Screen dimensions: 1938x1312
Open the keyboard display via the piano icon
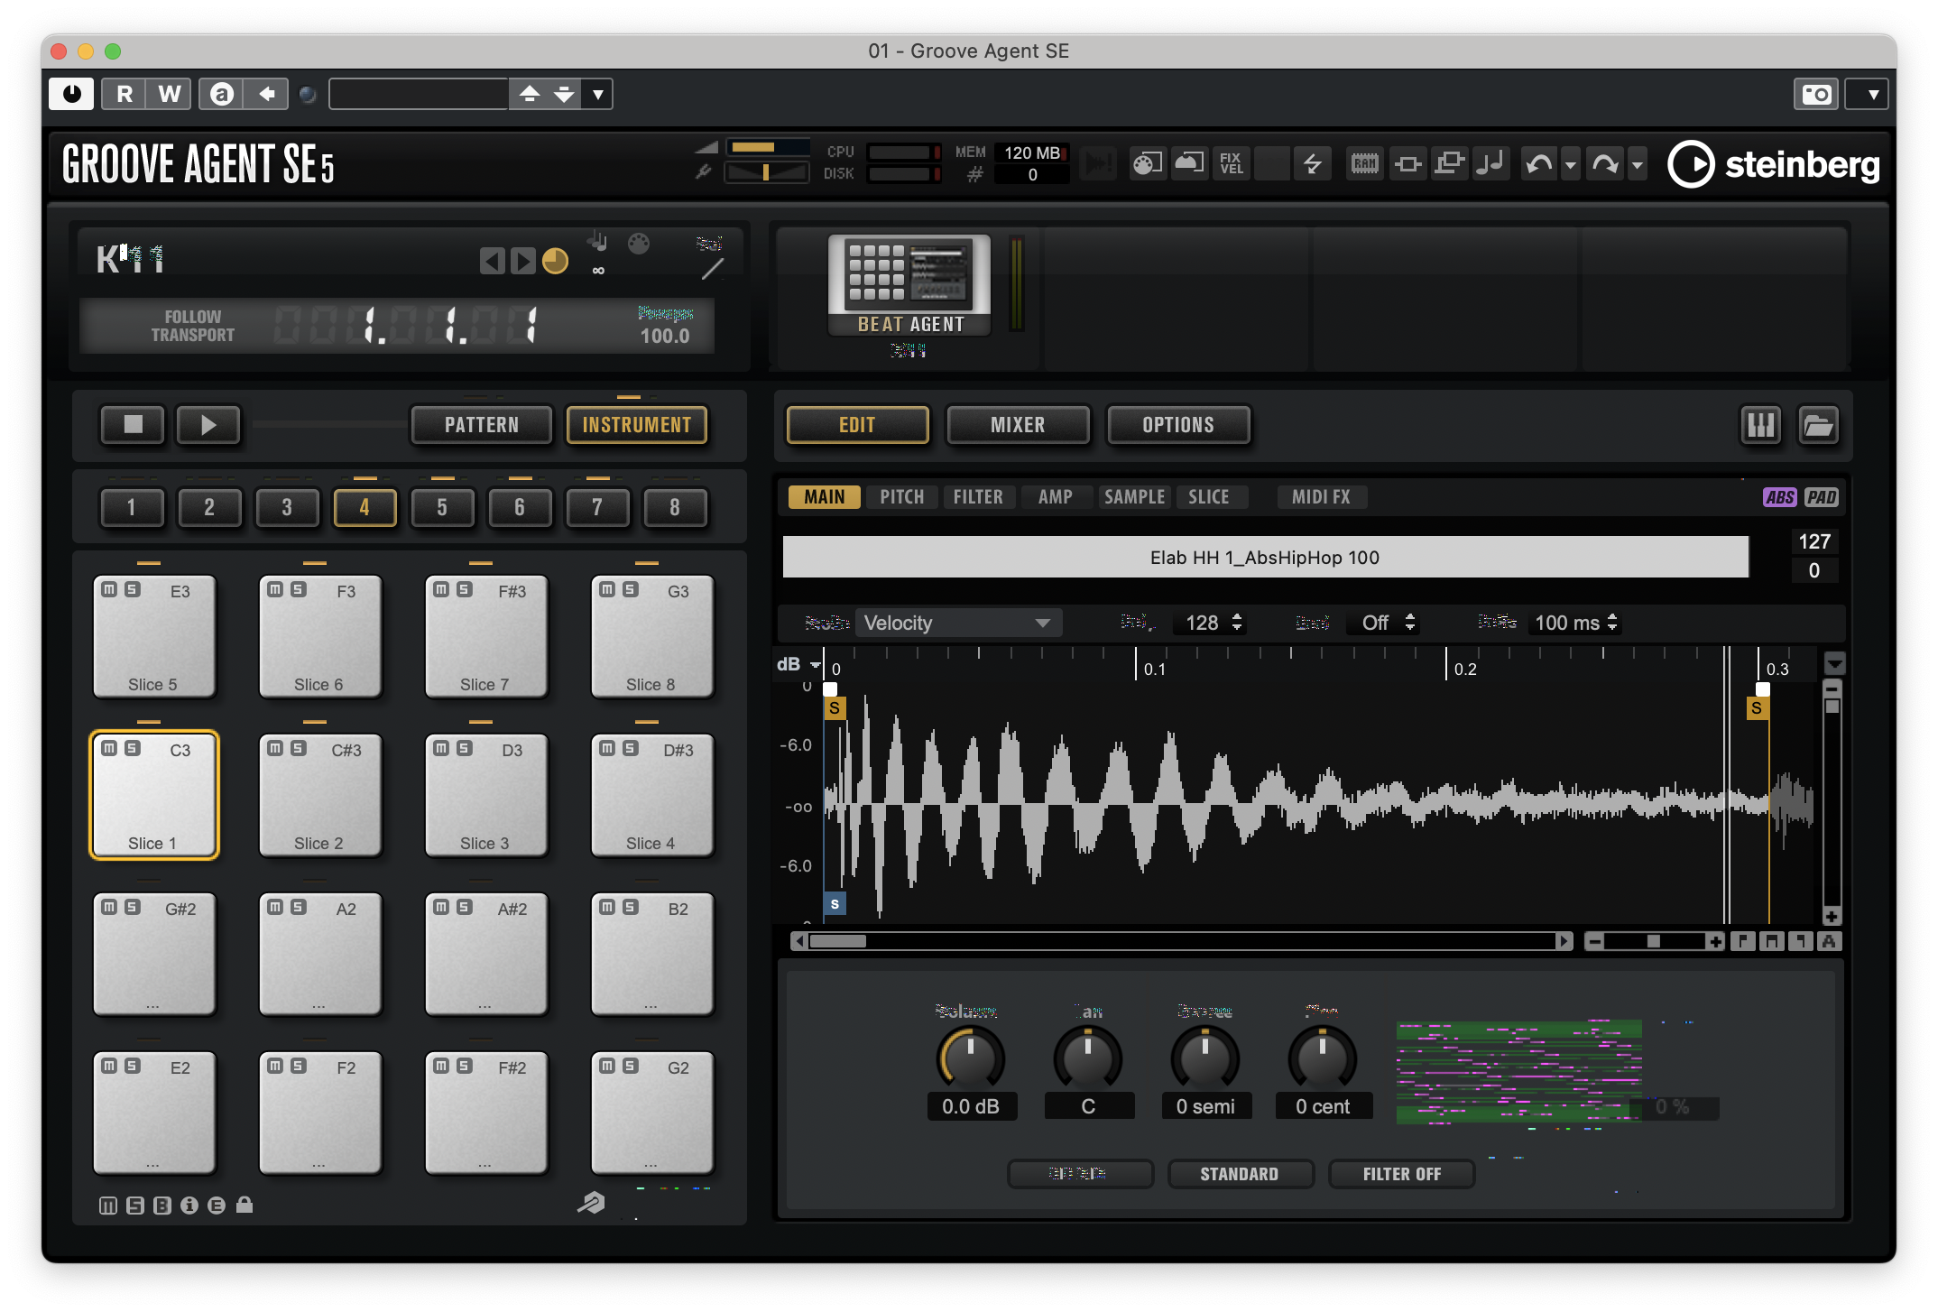1762,425
